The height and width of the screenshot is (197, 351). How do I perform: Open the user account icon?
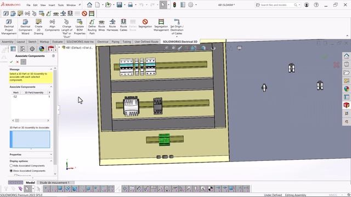307,5
